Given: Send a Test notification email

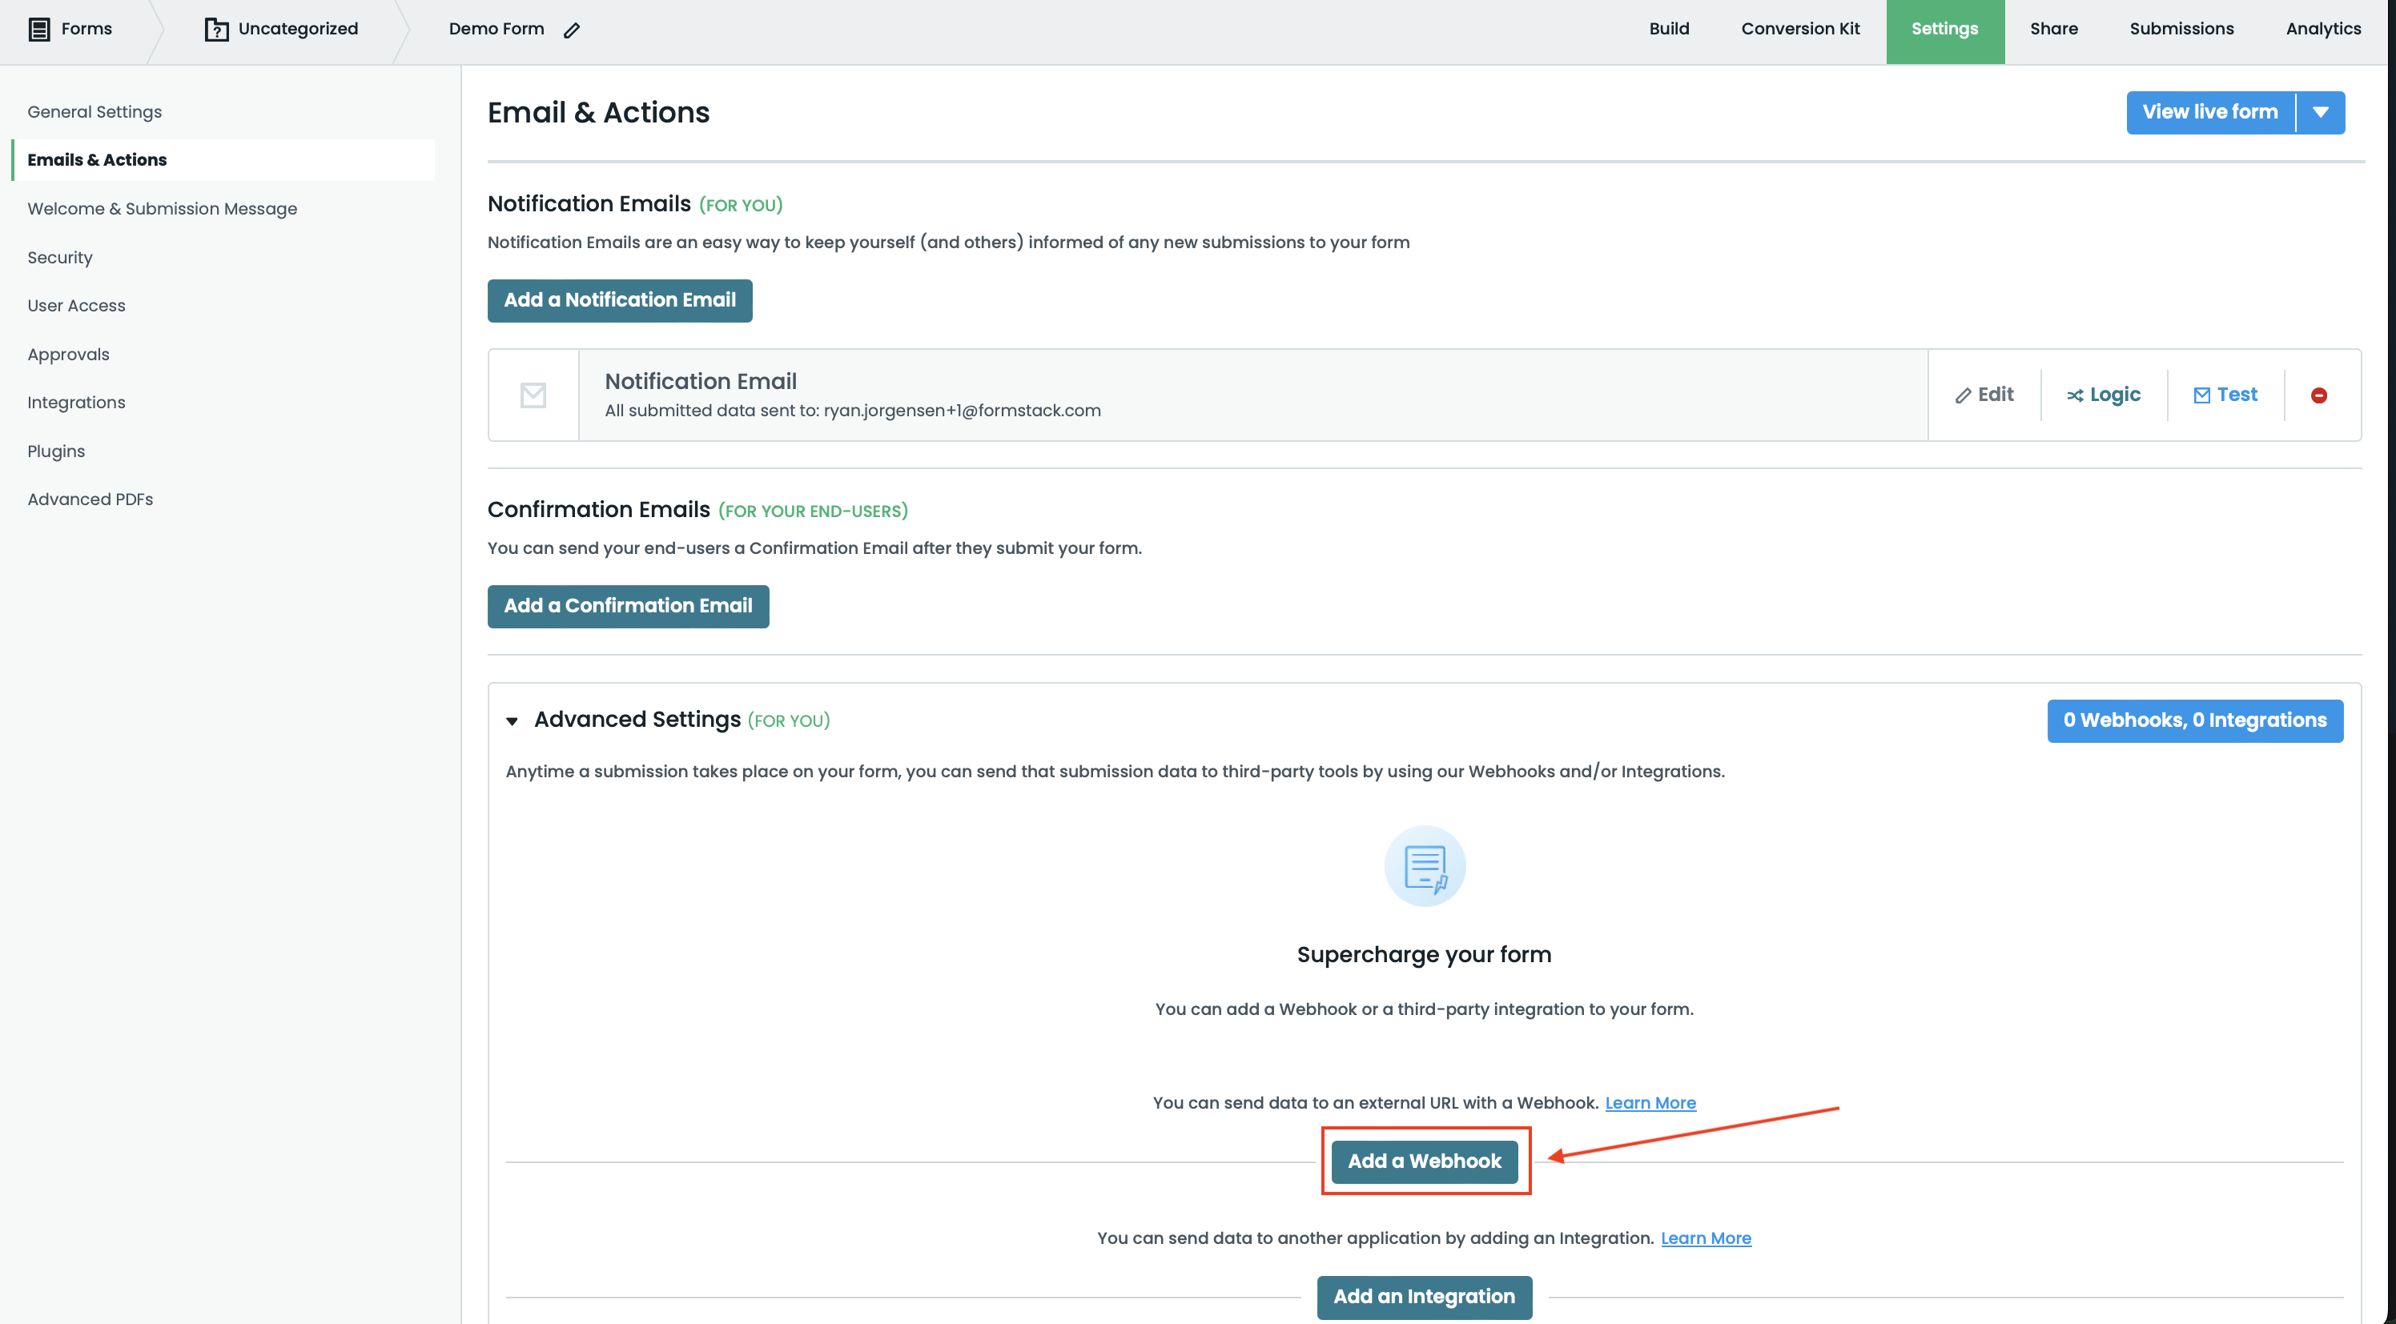Looking at the screenshot, I should pos(2225,394).
